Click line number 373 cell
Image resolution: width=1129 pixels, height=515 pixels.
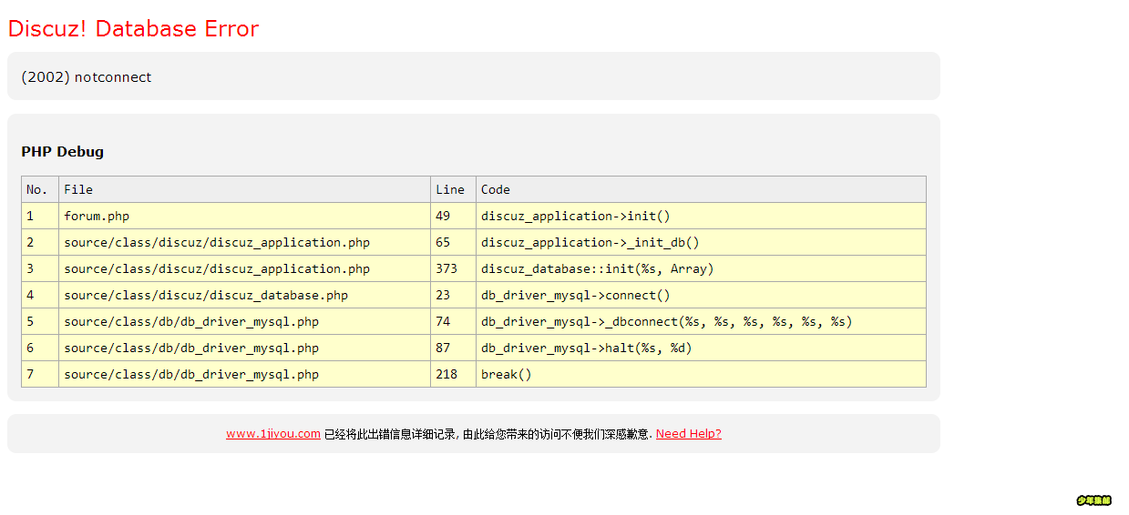click(454, 268)
